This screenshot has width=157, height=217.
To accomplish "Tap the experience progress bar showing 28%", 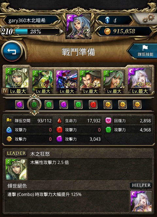I will 37,31.
